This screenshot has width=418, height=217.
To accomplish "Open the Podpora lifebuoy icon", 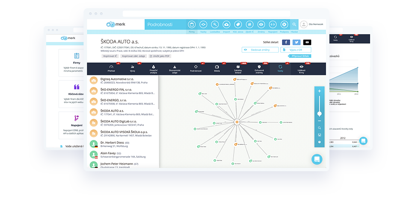I will click(284, 24).
